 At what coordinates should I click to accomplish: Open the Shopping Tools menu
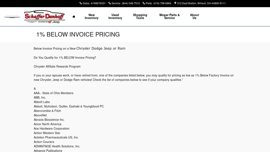tap(140, 17)
